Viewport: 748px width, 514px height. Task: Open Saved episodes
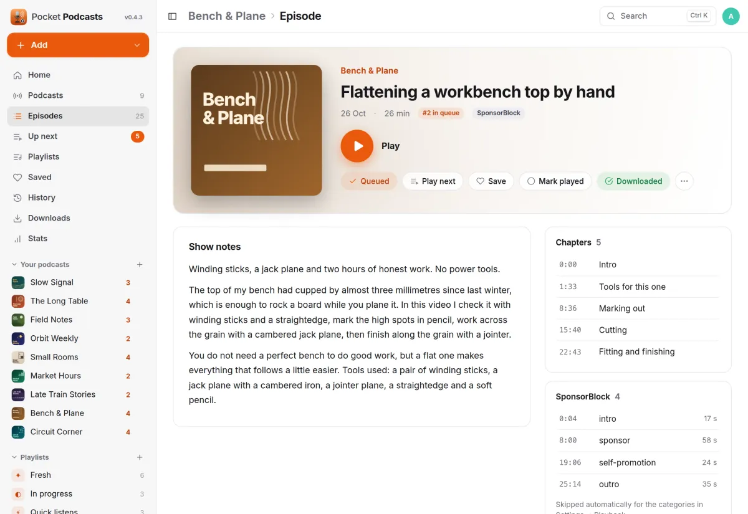[78, 177]
